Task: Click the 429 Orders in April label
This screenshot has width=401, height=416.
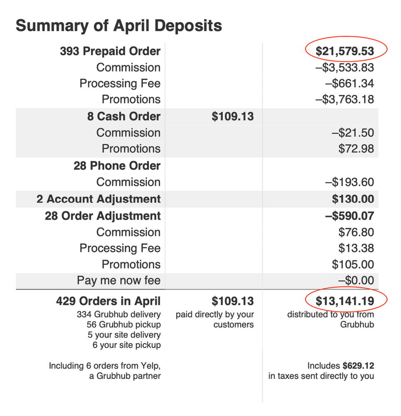Action: (x=108, y=301)
